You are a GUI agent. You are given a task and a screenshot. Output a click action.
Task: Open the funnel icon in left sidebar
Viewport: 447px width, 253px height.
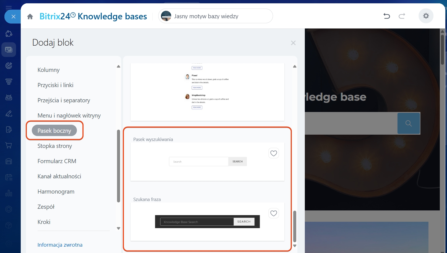click(9, 82)
